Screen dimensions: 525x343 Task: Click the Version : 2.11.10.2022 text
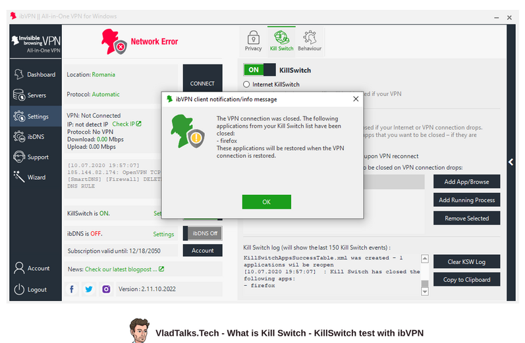tap(147, 289)
